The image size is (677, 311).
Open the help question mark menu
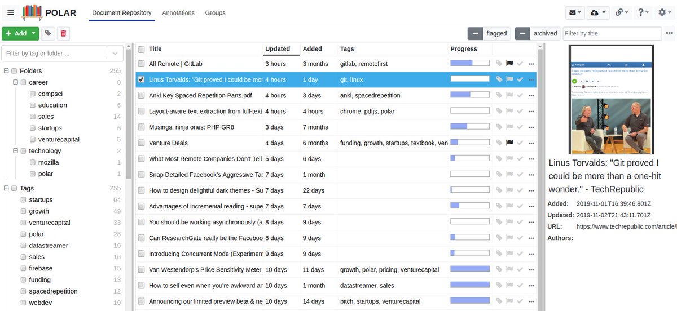(x=643, y=12)
